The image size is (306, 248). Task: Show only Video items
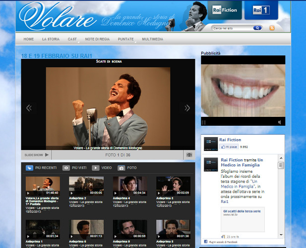point(102,168)
